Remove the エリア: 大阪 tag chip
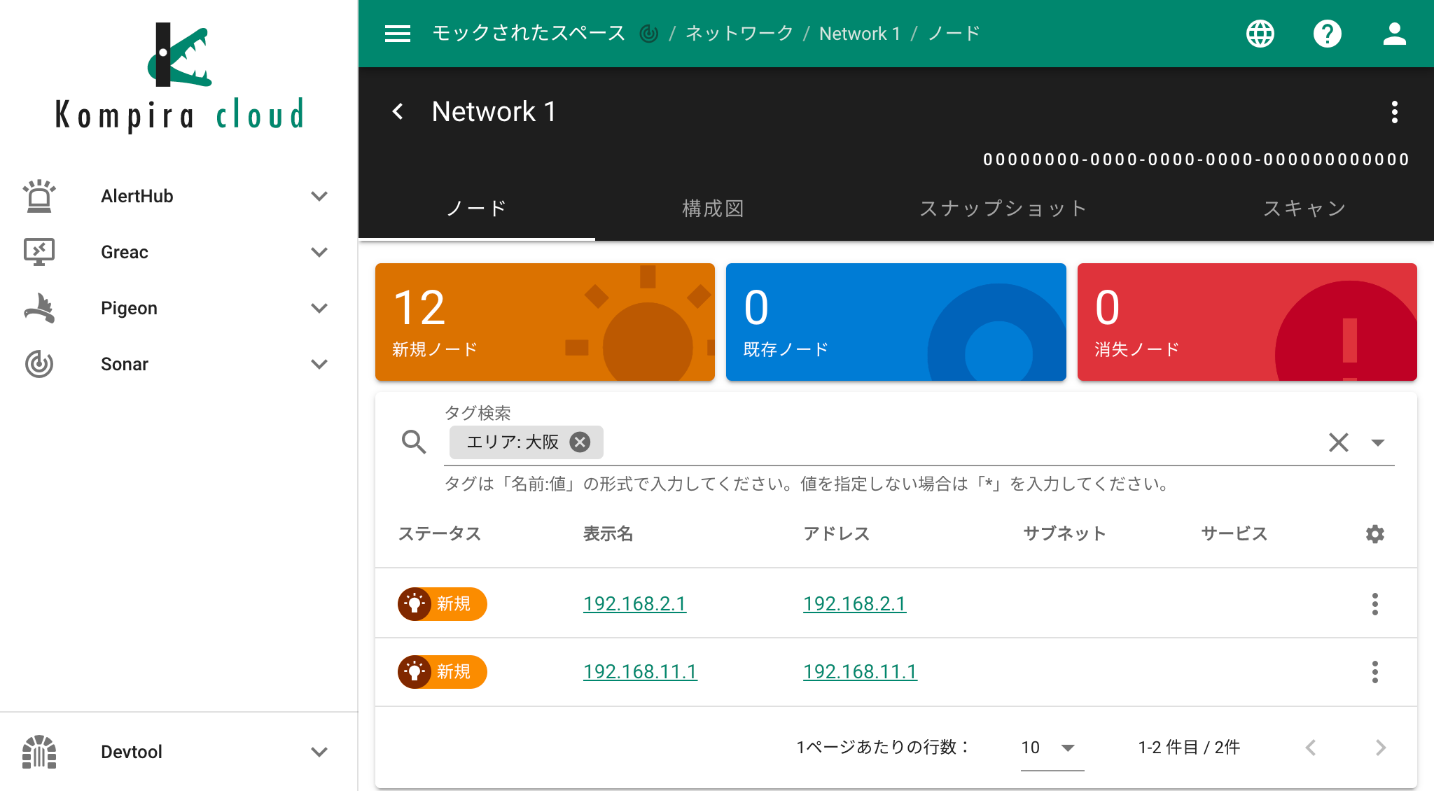 point(579,442)
